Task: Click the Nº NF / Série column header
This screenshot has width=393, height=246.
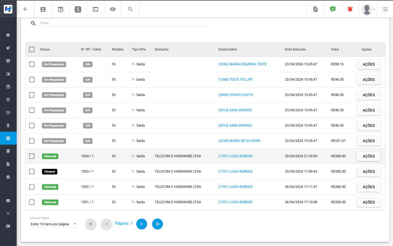Action: (91, 49)
